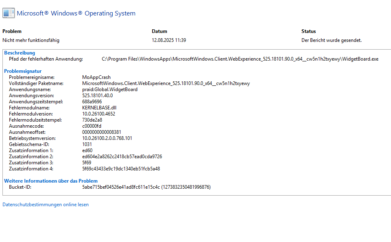Click the WidgetBoard.exe application path
The height and width of the screenshot is (242, 391).
pyautogui.click(x=240, y=59)
